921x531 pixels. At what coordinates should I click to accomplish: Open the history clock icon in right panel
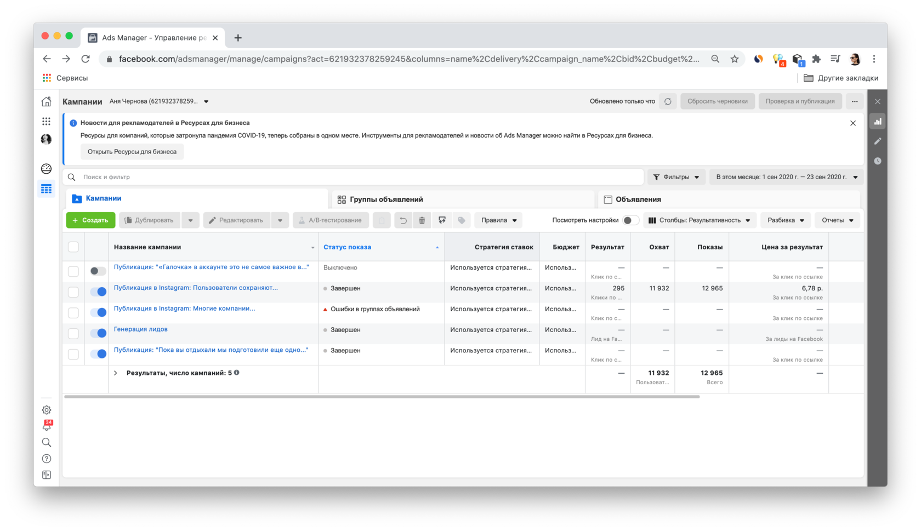[x=878, y=161]
